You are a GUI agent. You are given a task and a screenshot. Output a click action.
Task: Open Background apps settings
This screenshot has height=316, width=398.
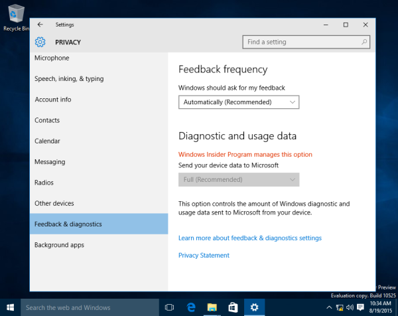pyautogui.click(x=99, y=245)
